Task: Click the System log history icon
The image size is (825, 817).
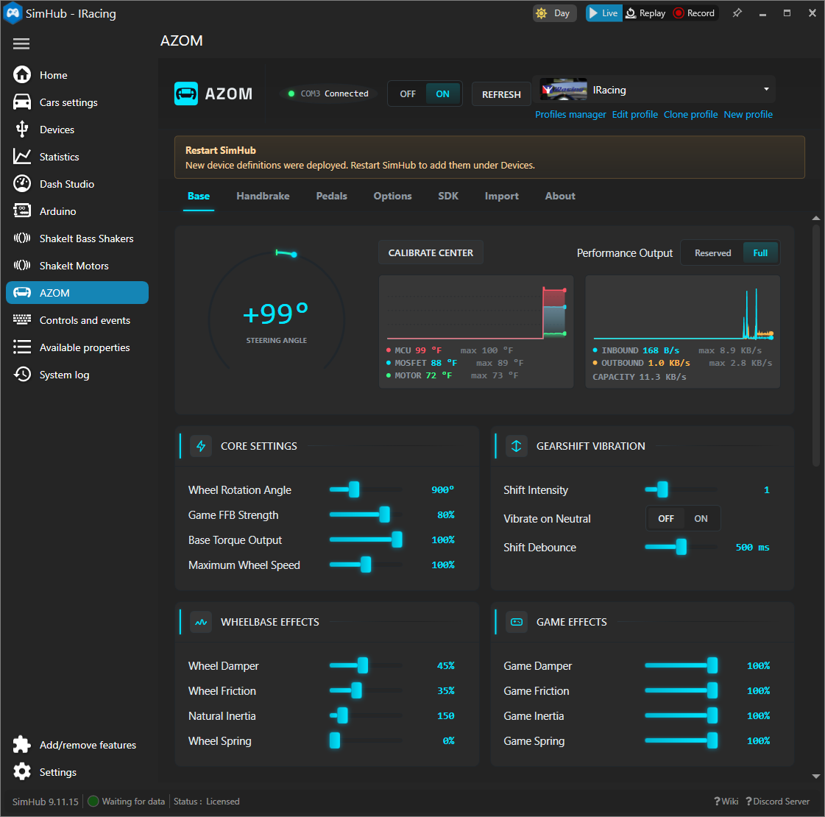Action: (x=22, y=374)
